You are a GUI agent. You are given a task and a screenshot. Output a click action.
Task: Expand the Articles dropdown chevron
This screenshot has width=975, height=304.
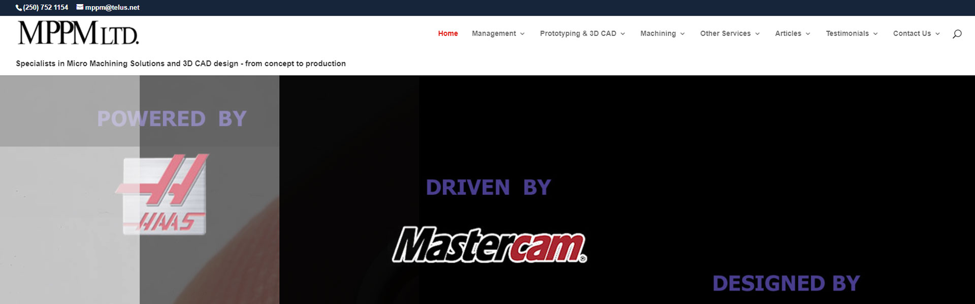coord(808,34)
